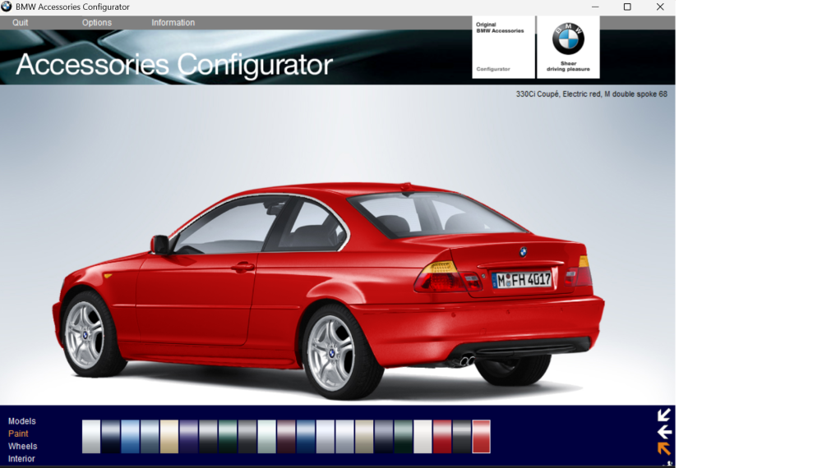Open the Options menu
This screenshot has width=822, height=468.
(96, 23)
